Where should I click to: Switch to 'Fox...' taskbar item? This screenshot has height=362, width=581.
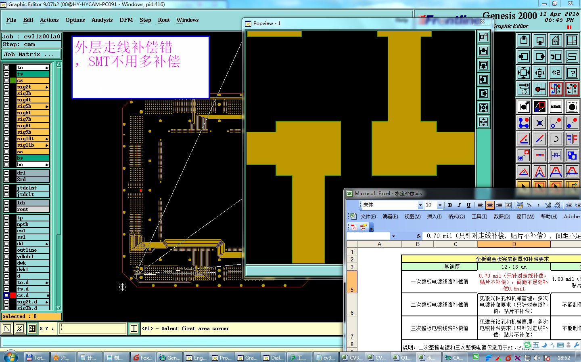142,358
